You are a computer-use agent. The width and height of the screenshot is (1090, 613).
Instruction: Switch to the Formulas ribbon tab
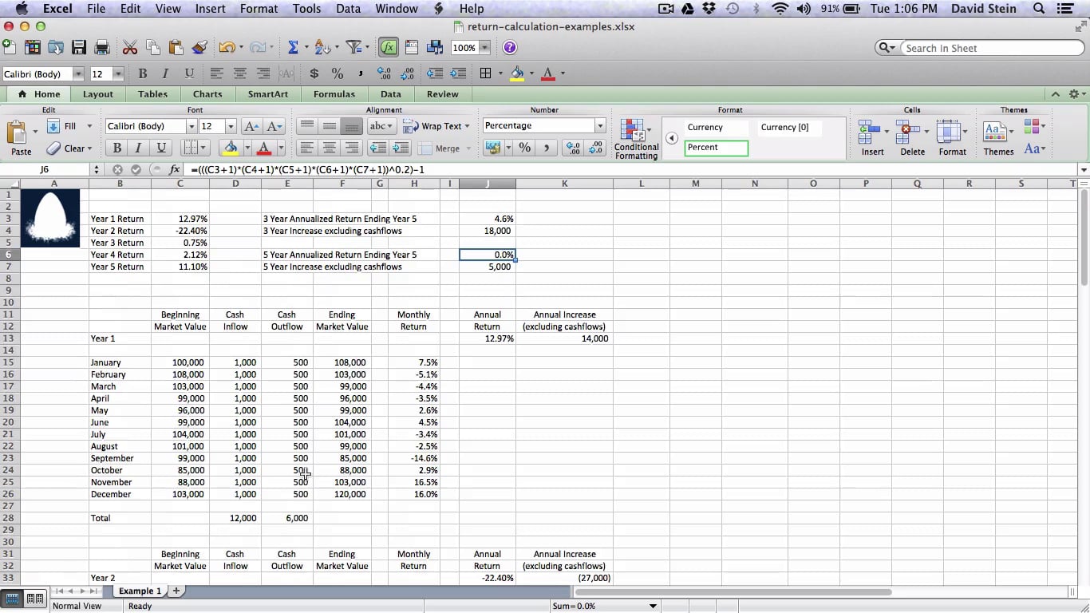click(x=334, y=94)
